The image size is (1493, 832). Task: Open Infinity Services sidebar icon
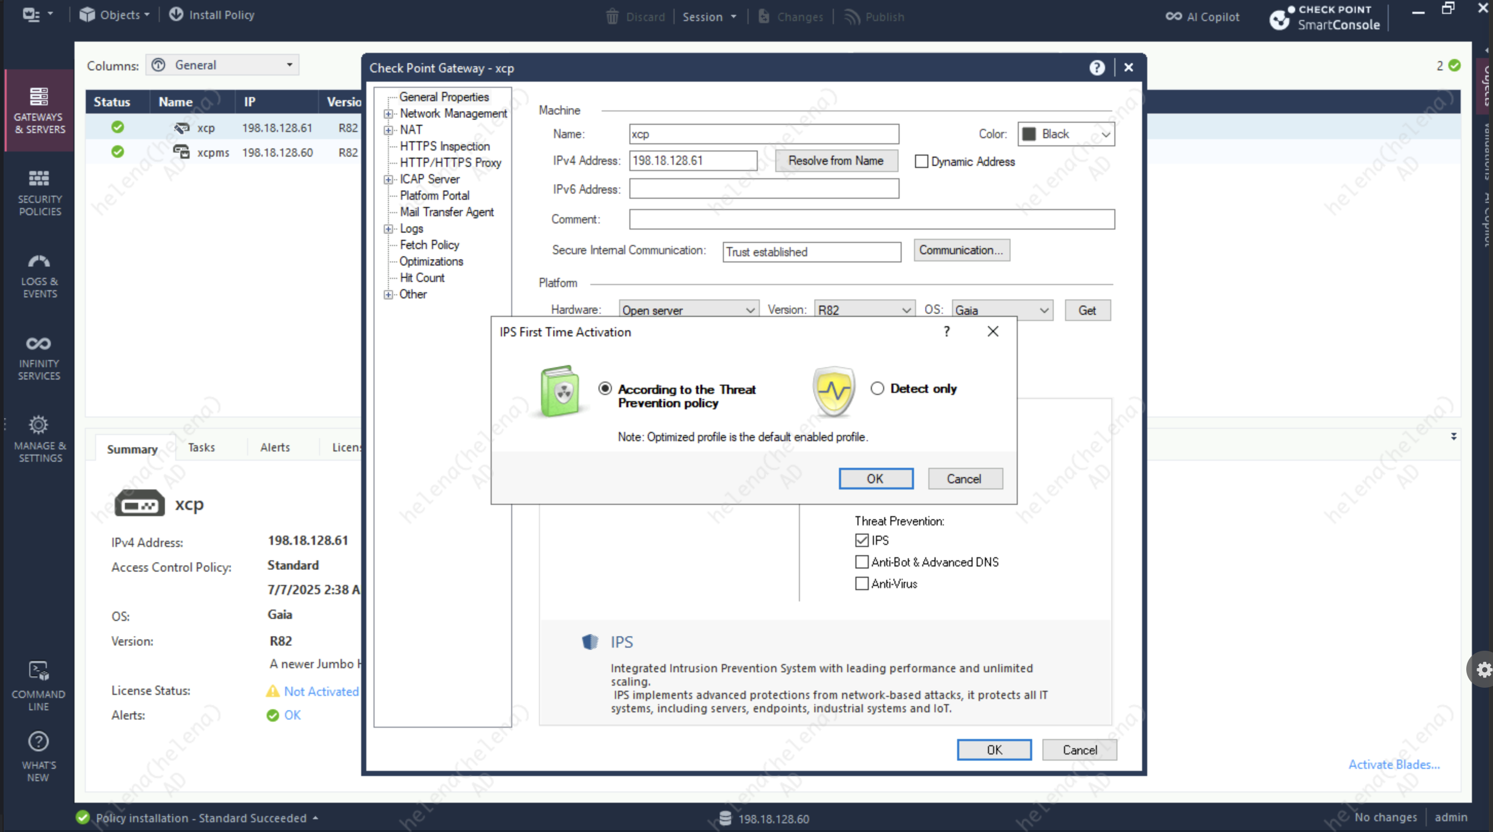39,344
